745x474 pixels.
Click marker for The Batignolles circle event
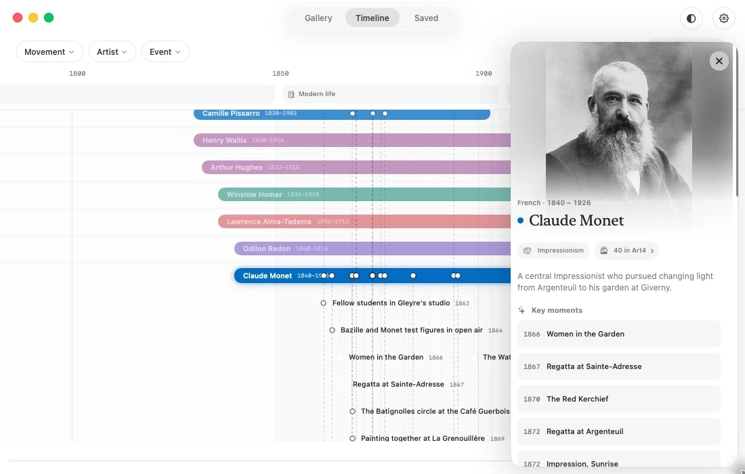353,411
